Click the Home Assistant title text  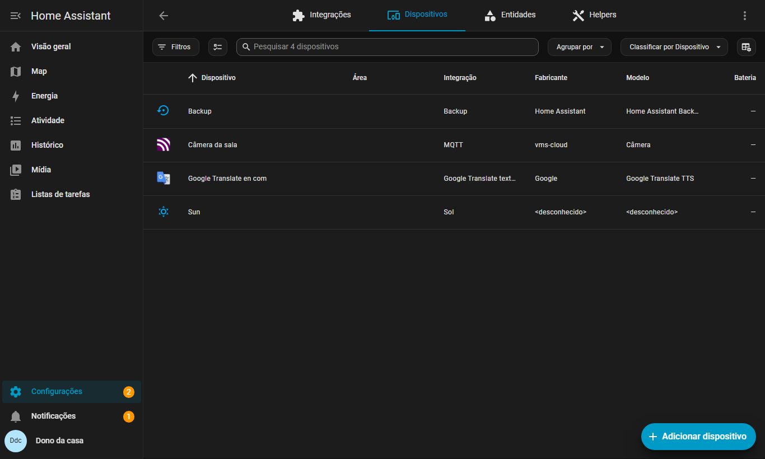(71, 16)
